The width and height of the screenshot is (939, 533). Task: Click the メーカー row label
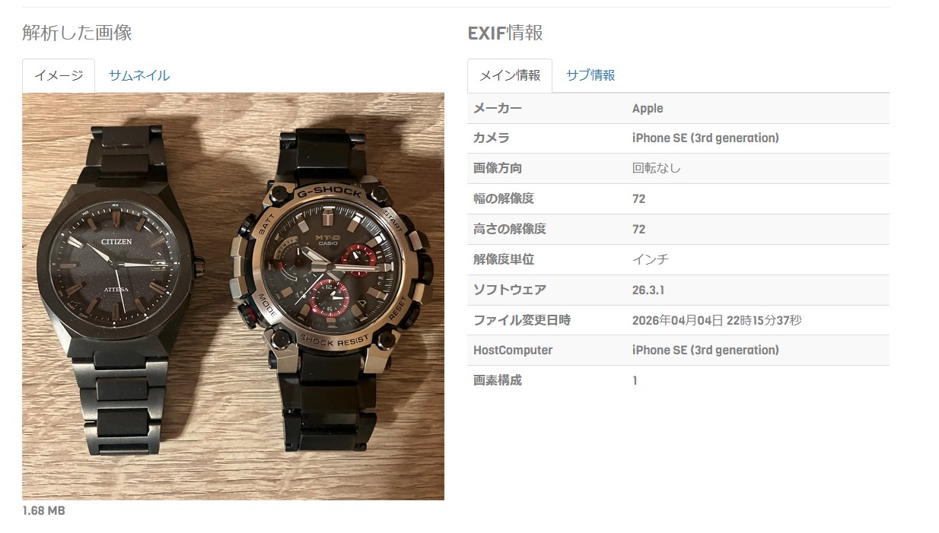click(498, 109)
